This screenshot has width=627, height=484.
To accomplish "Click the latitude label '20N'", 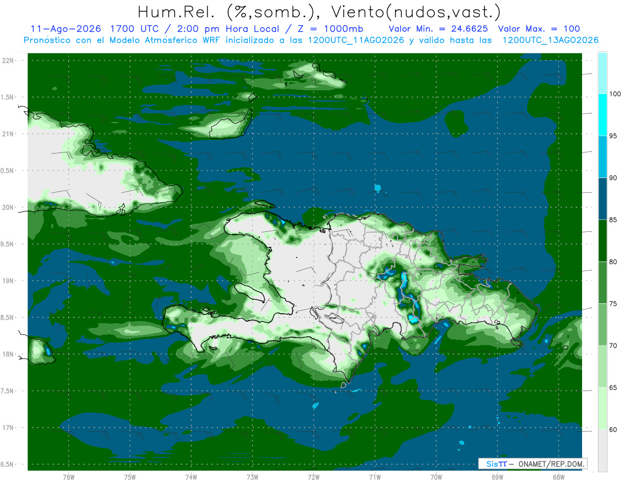I will click(x=9, y=207).
